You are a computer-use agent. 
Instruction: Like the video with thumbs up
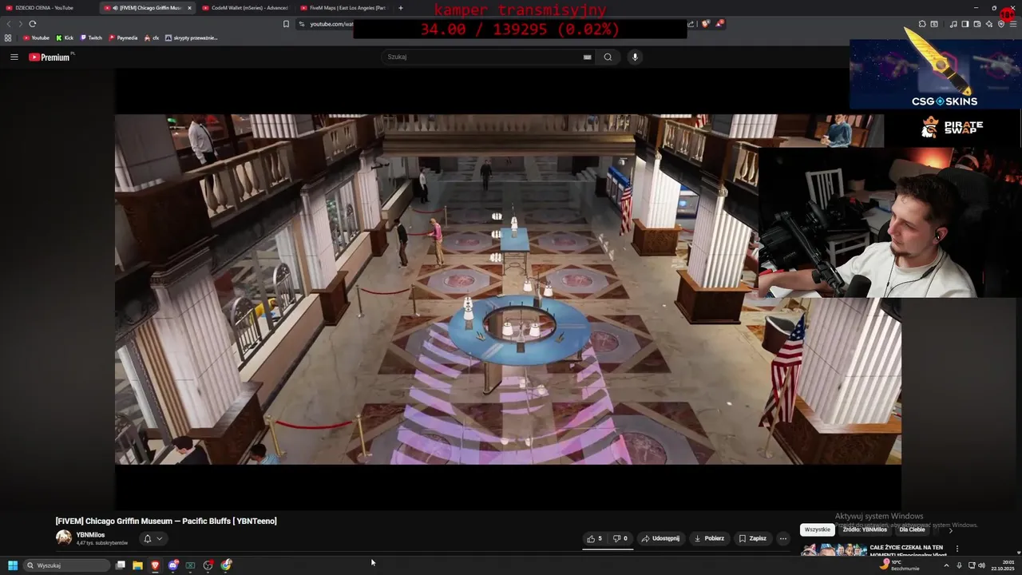595,538
